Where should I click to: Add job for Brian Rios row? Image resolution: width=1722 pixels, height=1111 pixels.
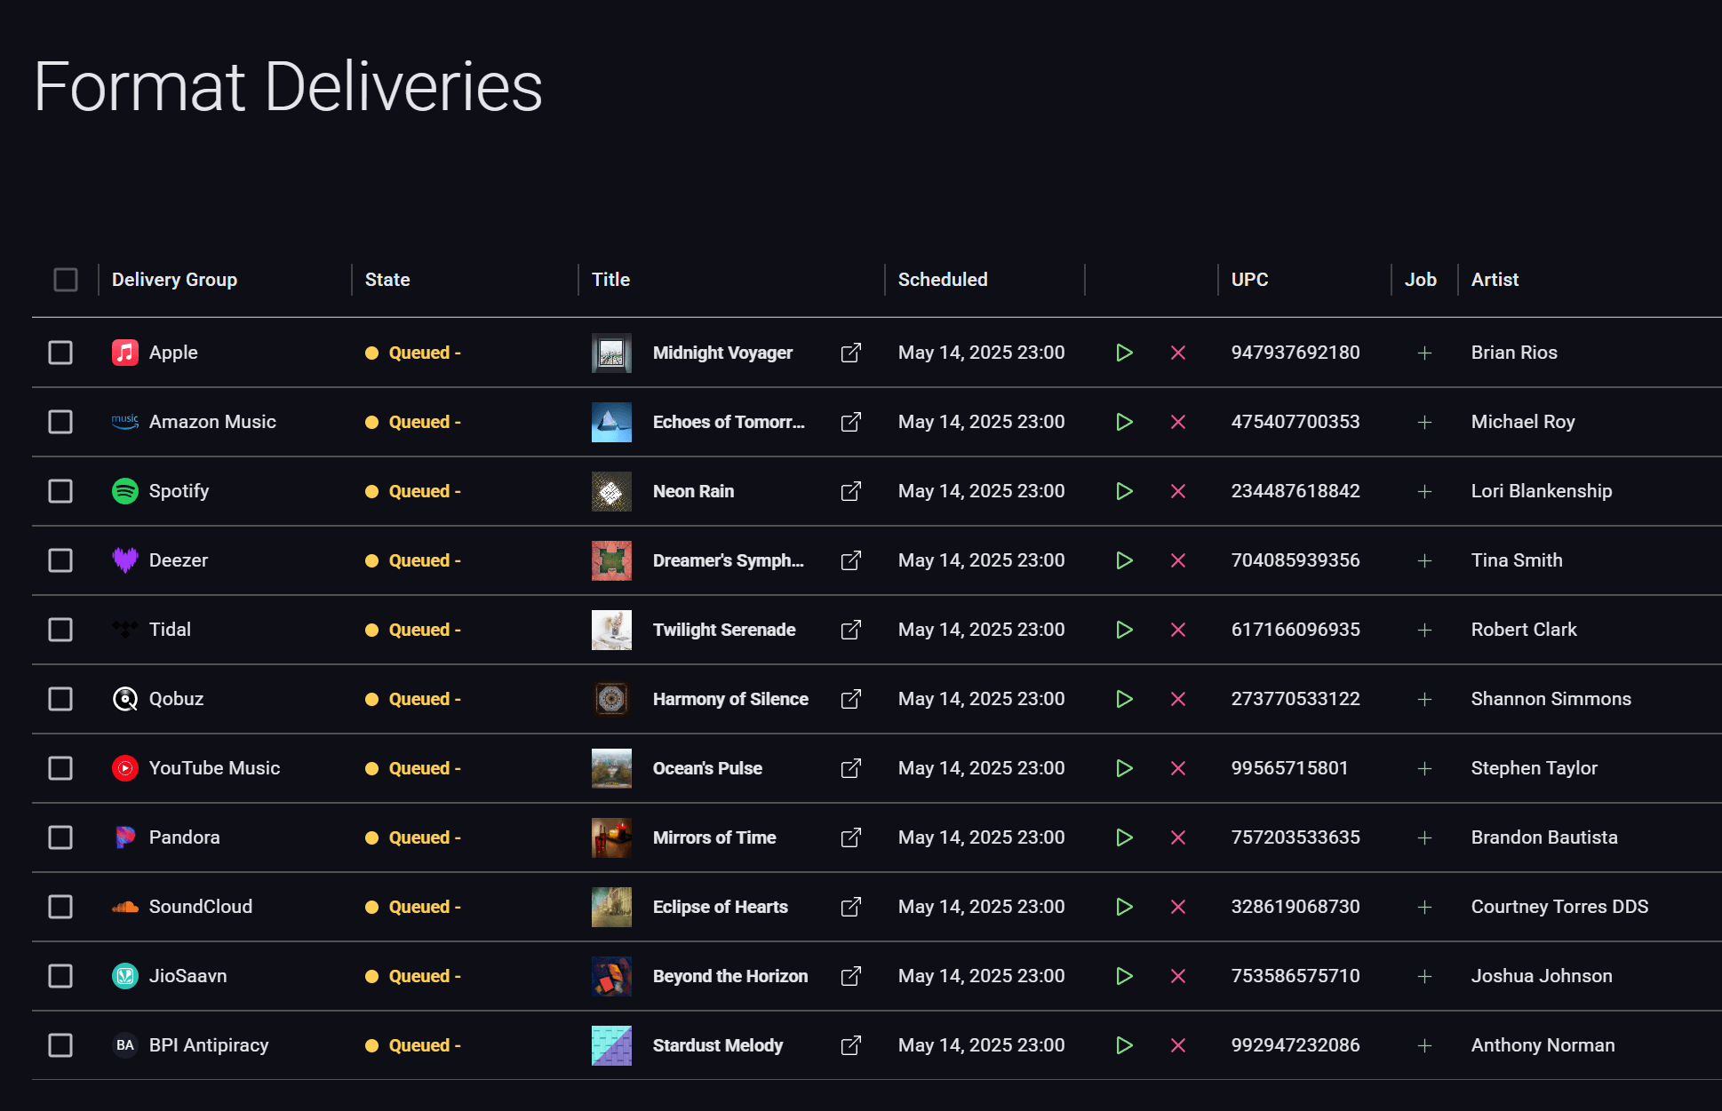(x=1424, y=353)
